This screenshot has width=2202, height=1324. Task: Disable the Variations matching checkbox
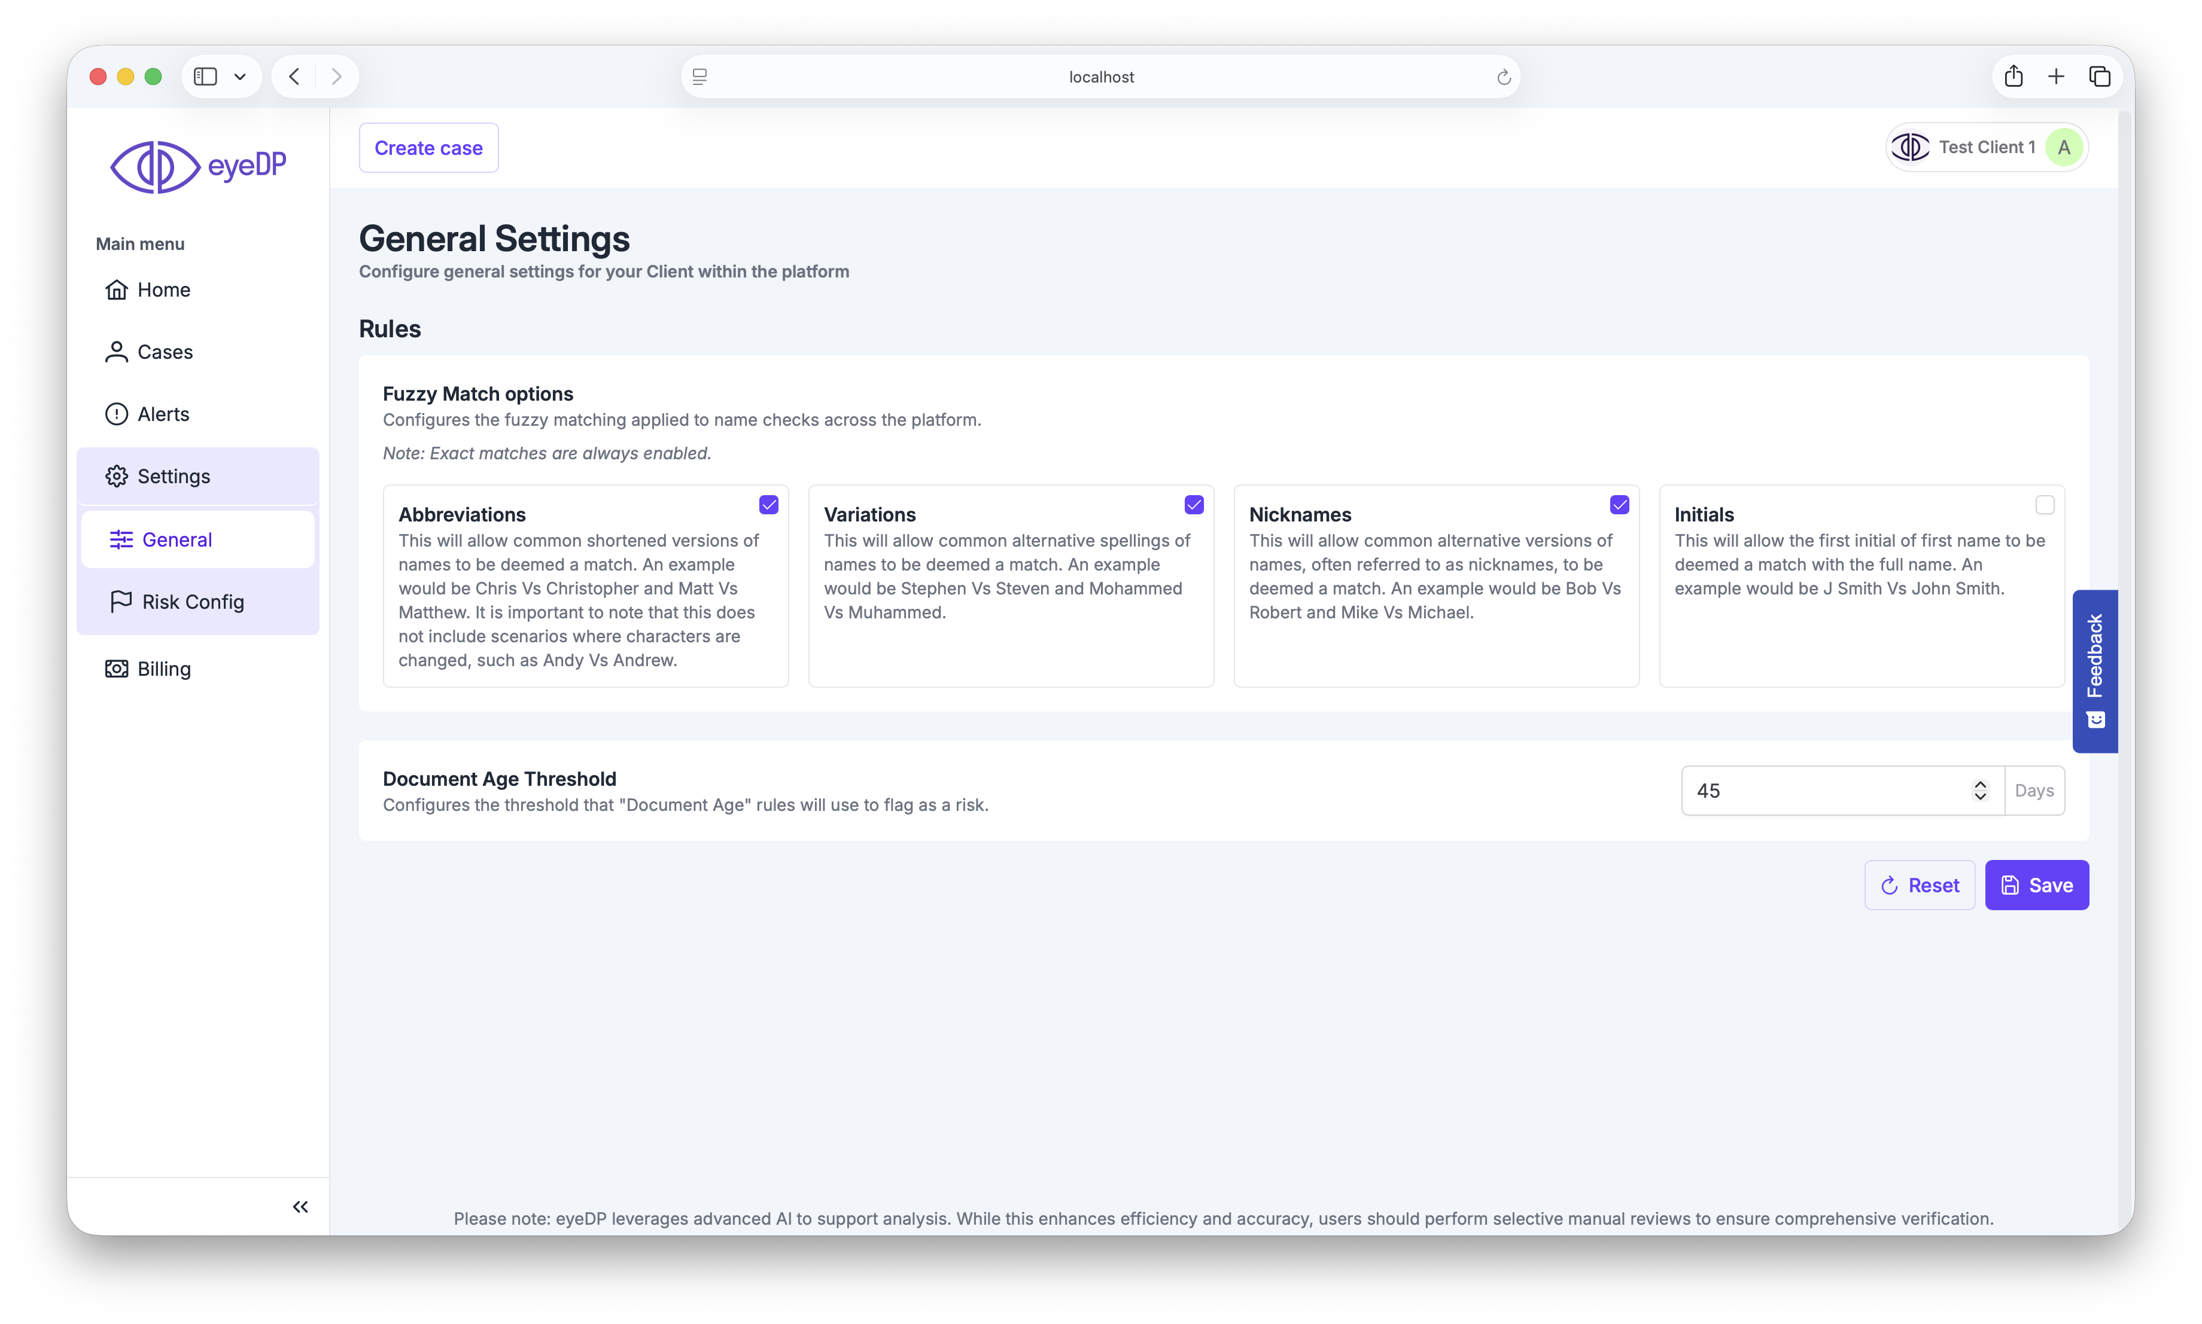(1194, 504)
